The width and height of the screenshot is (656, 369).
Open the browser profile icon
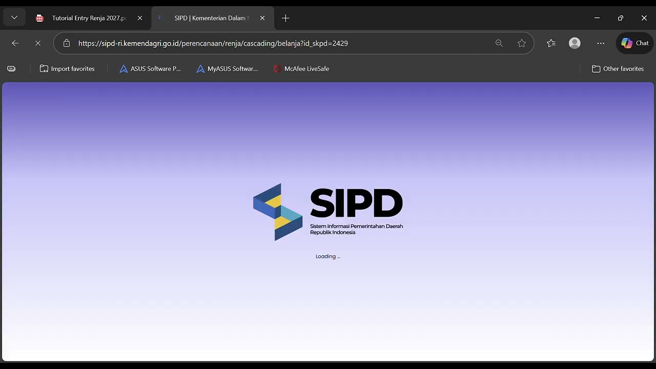tap(575, 43)
